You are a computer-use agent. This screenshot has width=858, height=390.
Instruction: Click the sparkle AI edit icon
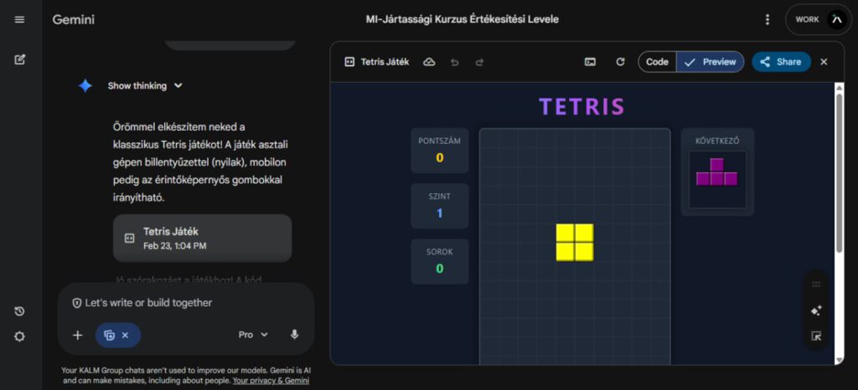pos(816,310)
